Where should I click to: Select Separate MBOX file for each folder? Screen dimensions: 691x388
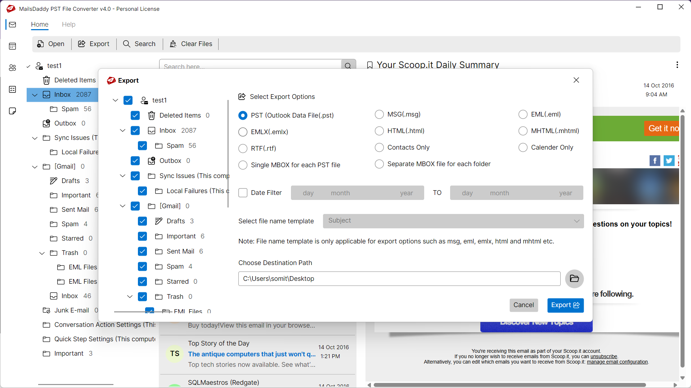pos(379,164)
